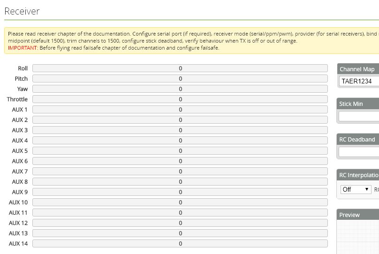Click the 'Pitch' channel label

click(21, 79)
